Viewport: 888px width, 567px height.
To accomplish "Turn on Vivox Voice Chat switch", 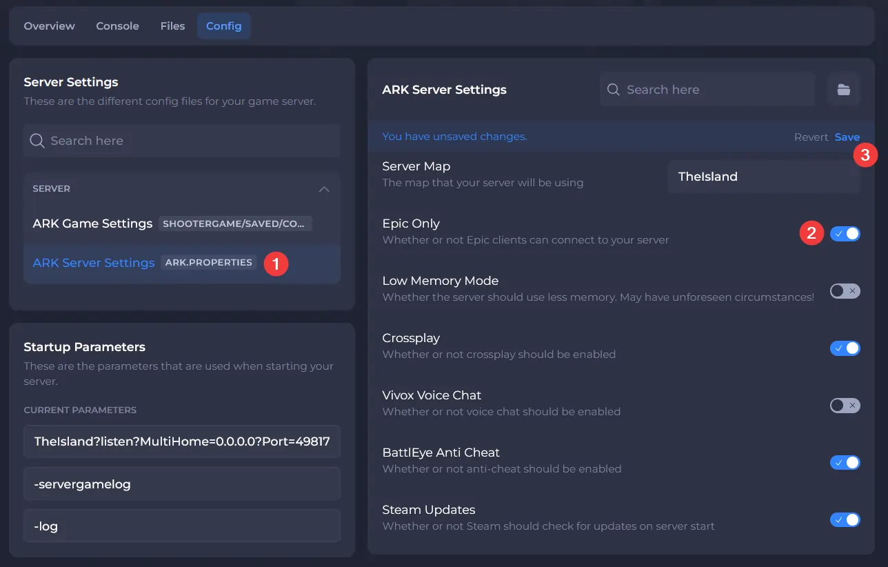I will coord(845,406).
